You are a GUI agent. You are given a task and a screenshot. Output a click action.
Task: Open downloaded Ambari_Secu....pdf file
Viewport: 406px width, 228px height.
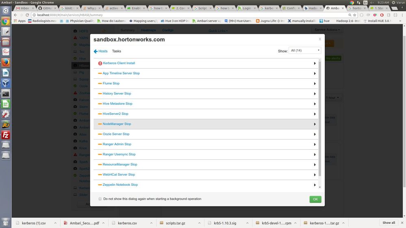click(x=85, y=223)
